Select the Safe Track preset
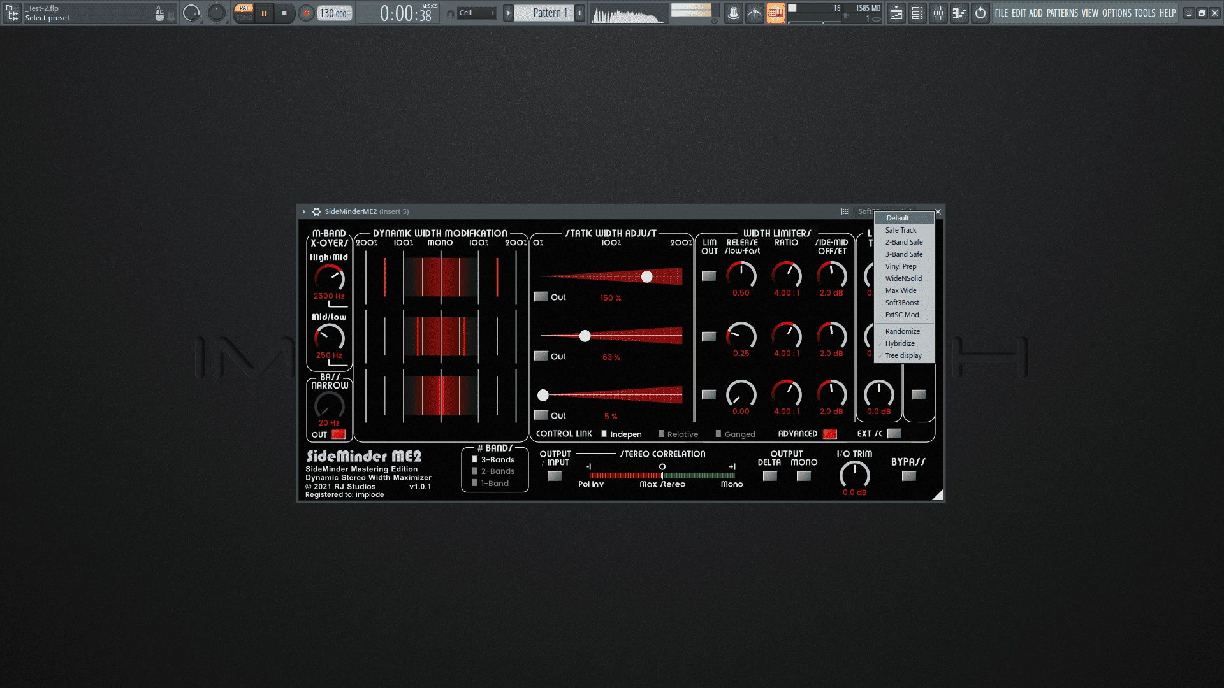1224x688 pixels. [904, 230]
